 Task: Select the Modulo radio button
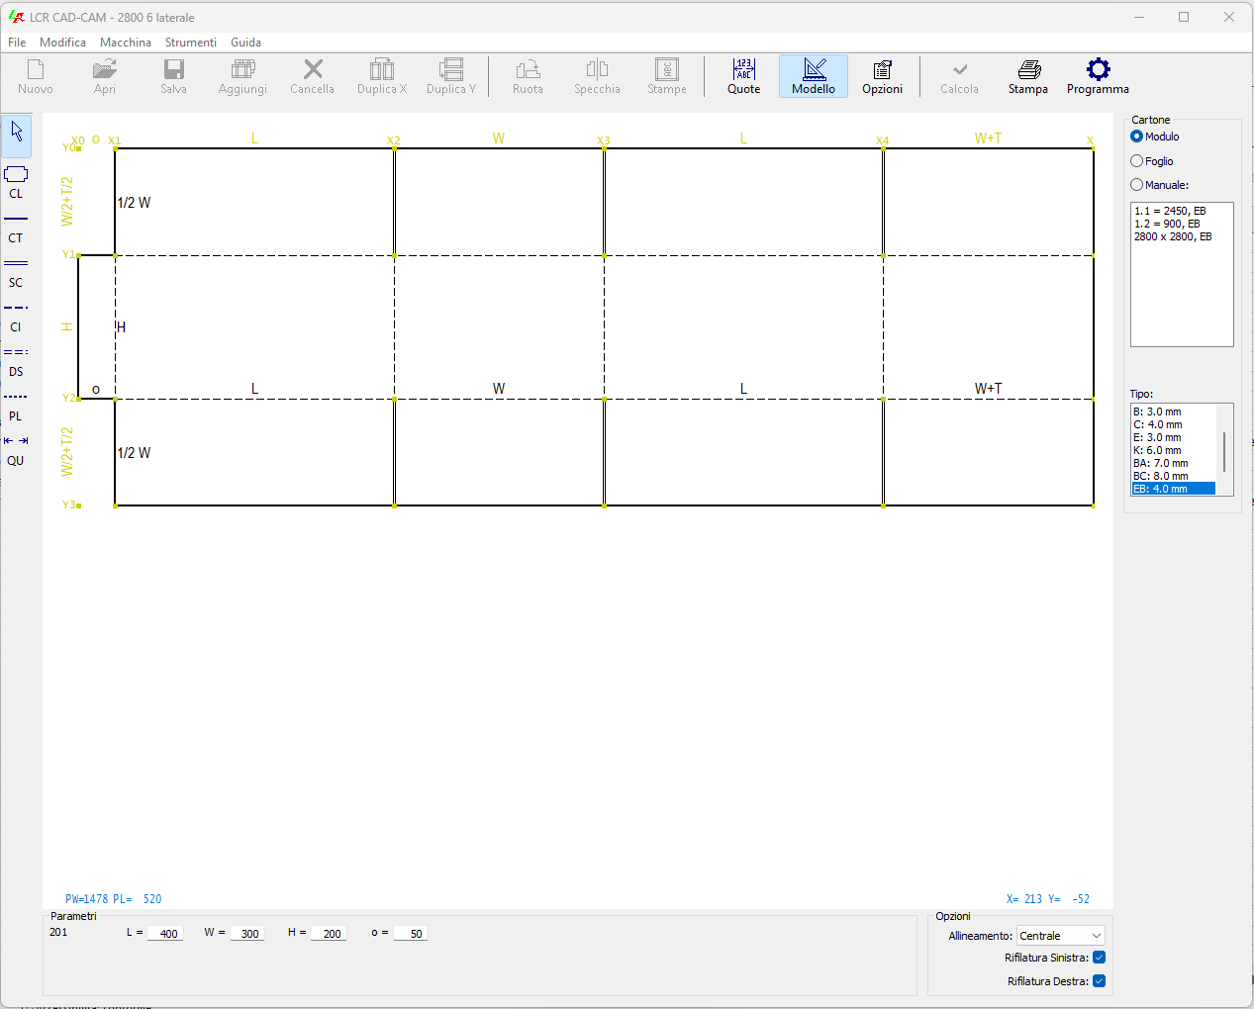1137,137
